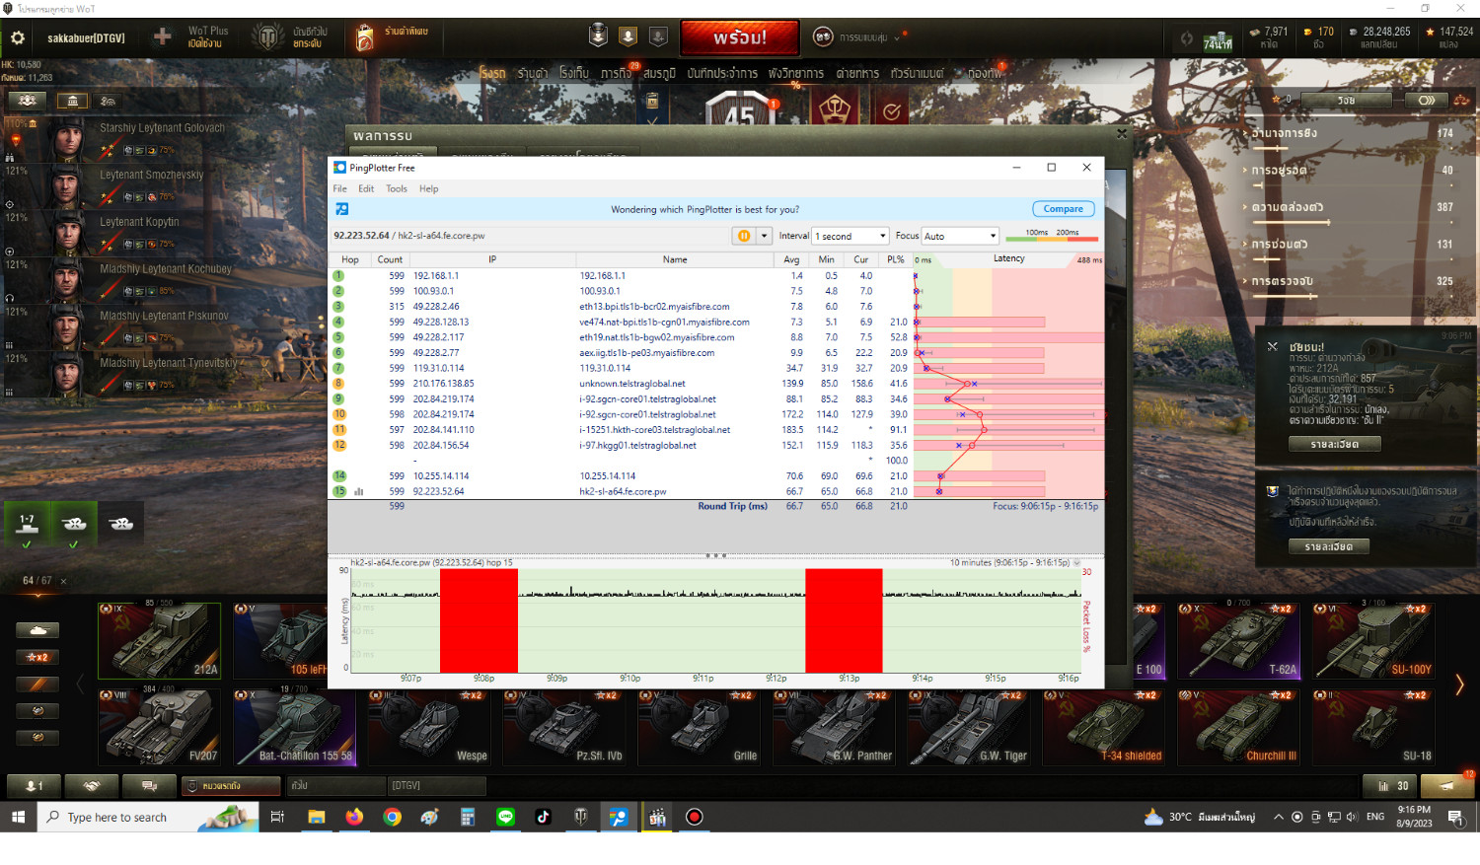Select the FV207 tank in carousel
1480x865 pixels.
[160, 727]
